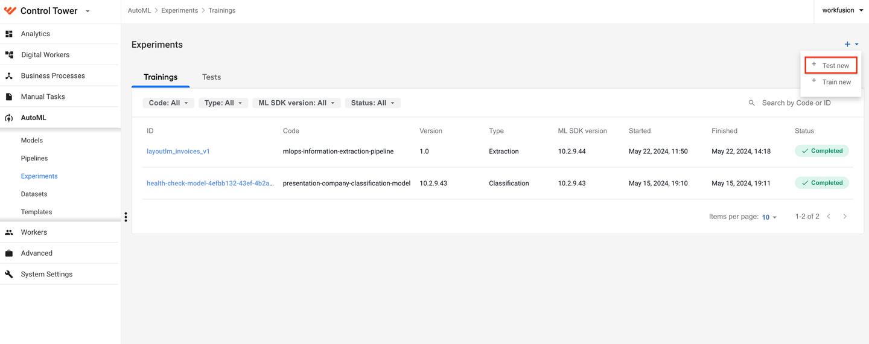
Task: Click Experiments in the breadcrumb
Action: click(x=179, y=11)
